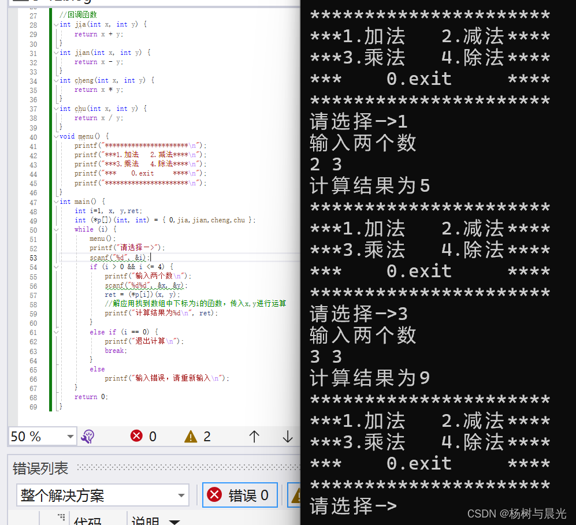
Task: Click the printf("输入两个数\n") line
Action: [x=148, y=275]
